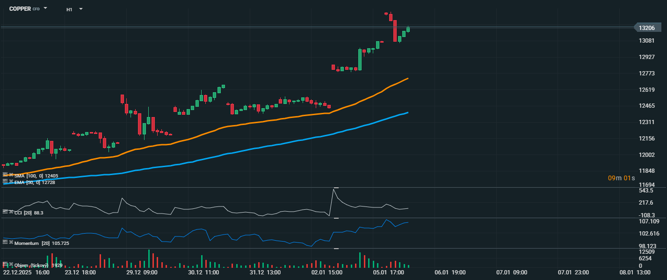
Task: Grab resize handle above the CCI panel
Action: coord(335,188)
